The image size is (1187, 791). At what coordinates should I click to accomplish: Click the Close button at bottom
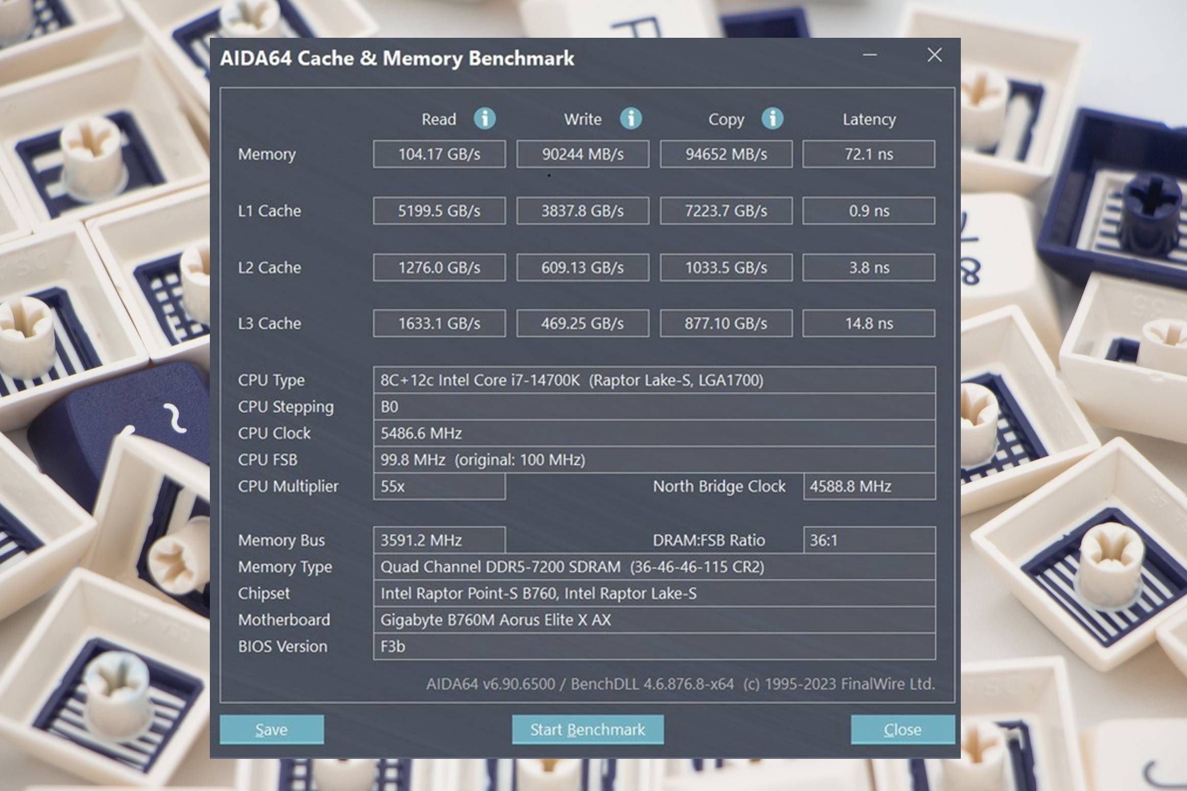[x=903, y=729]
